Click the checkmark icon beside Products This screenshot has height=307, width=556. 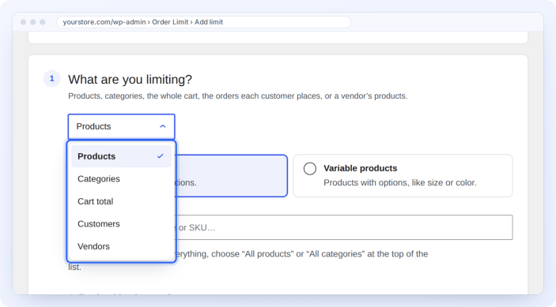click(x=161, y=156)
